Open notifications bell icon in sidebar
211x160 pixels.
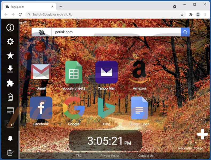(10, 138)
